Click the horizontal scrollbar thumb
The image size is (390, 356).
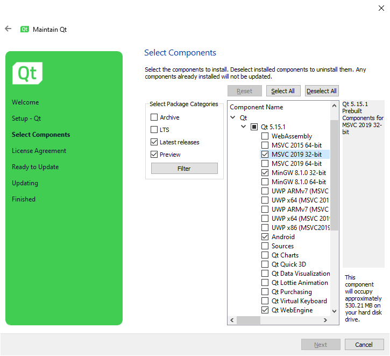click(x=248, y=320)
